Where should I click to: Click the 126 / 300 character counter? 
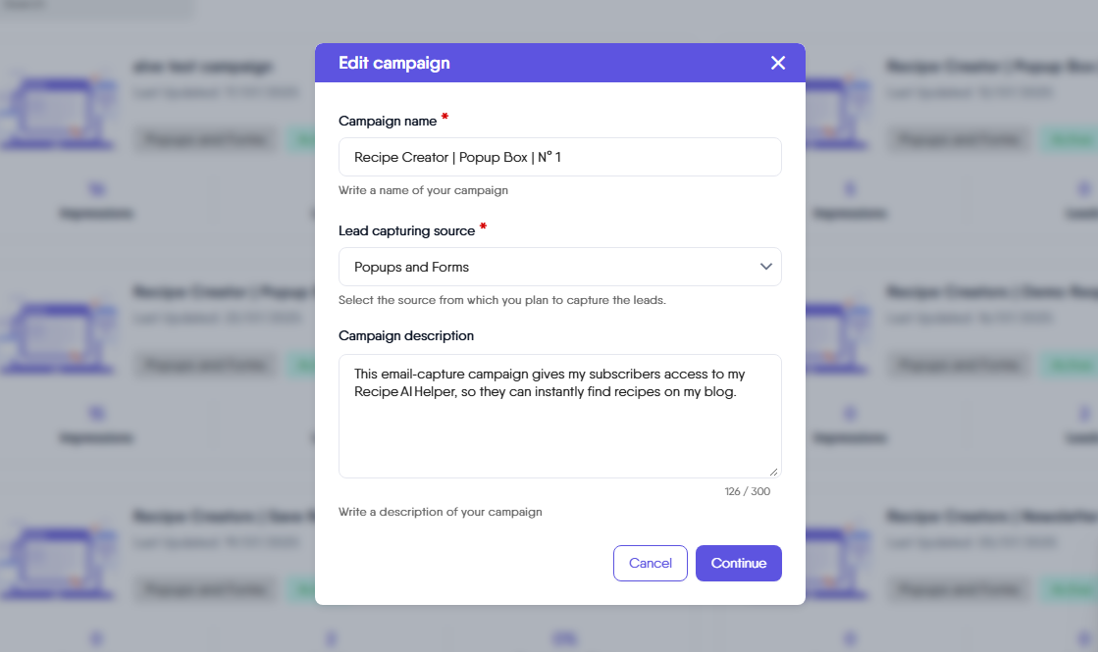(748, 491)
